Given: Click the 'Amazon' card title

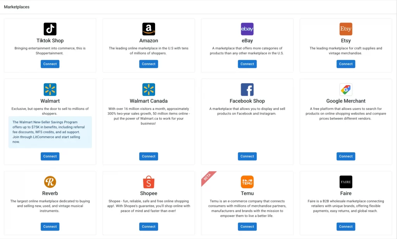Looking at the screenshot, I should (148, 40).
